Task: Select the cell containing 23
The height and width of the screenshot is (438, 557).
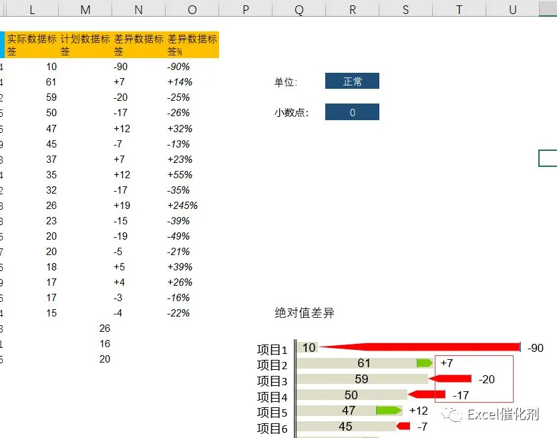Action: click(32, 221)
